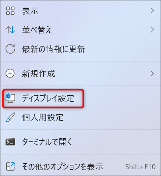Choose the 新規作成 menu entry text
The width and height of the screenshot is (161, 176).
pyautogui.click(x=39, y=73)
